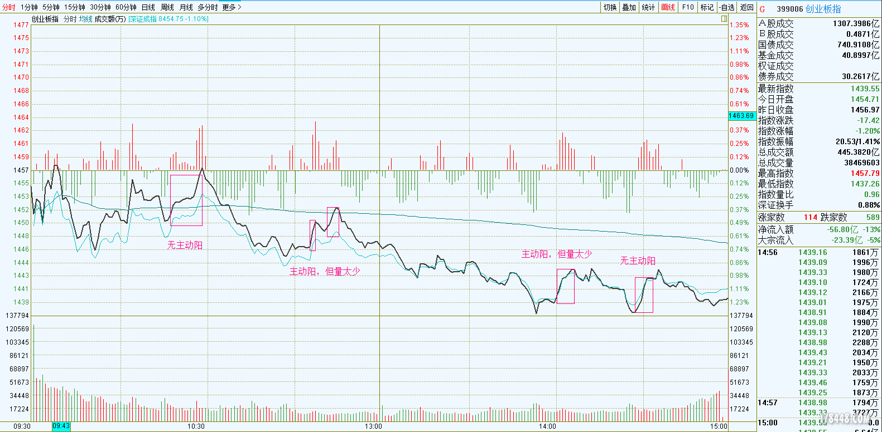Click the 债券成交 30.2617亿 row

(x=819, y=76)
